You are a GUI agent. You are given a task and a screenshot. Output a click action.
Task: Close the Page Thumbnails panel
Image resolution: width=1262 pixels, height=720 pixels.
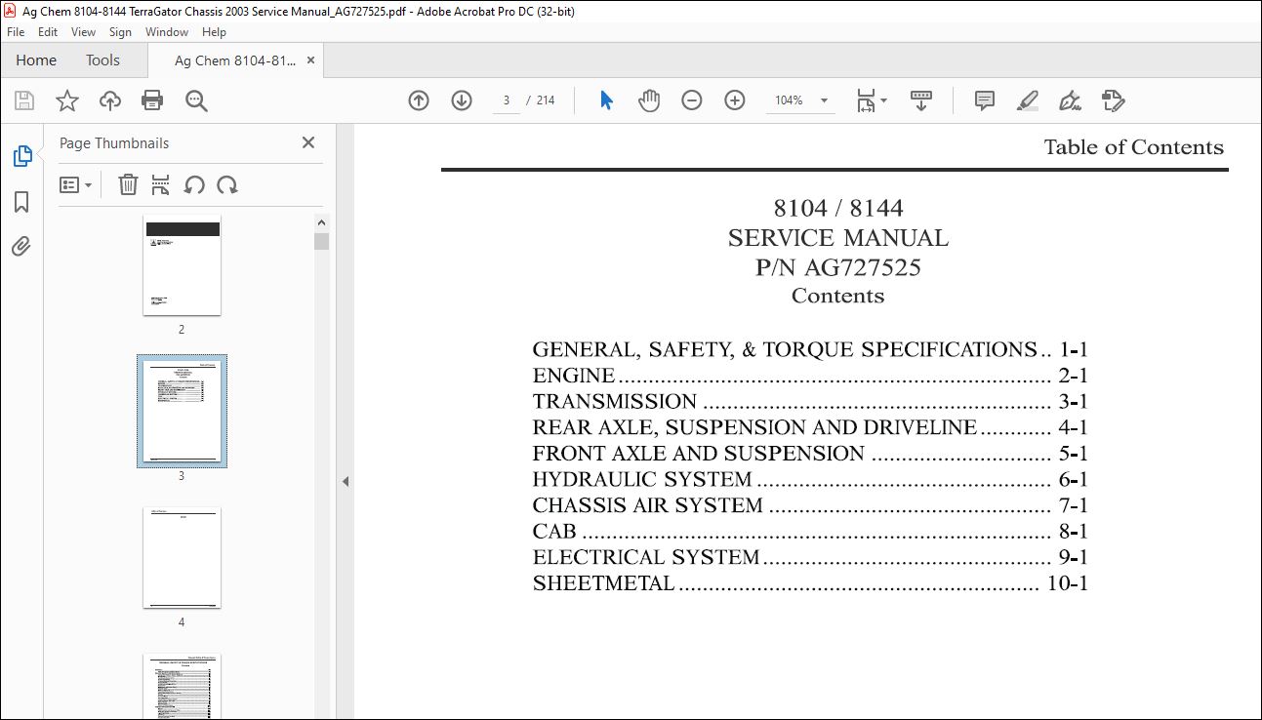point(308,142)
